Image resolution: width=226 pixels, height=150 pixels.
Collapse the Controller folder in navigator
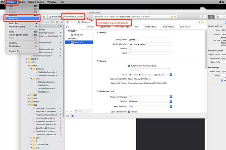coord(31,69)
